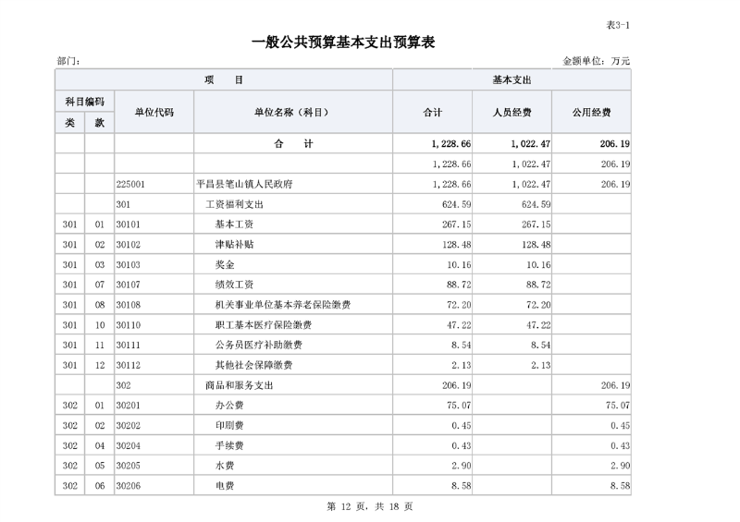Click the 公用经费 column header
The width and height of the screenshot is (740, 522).
point(592,113)
